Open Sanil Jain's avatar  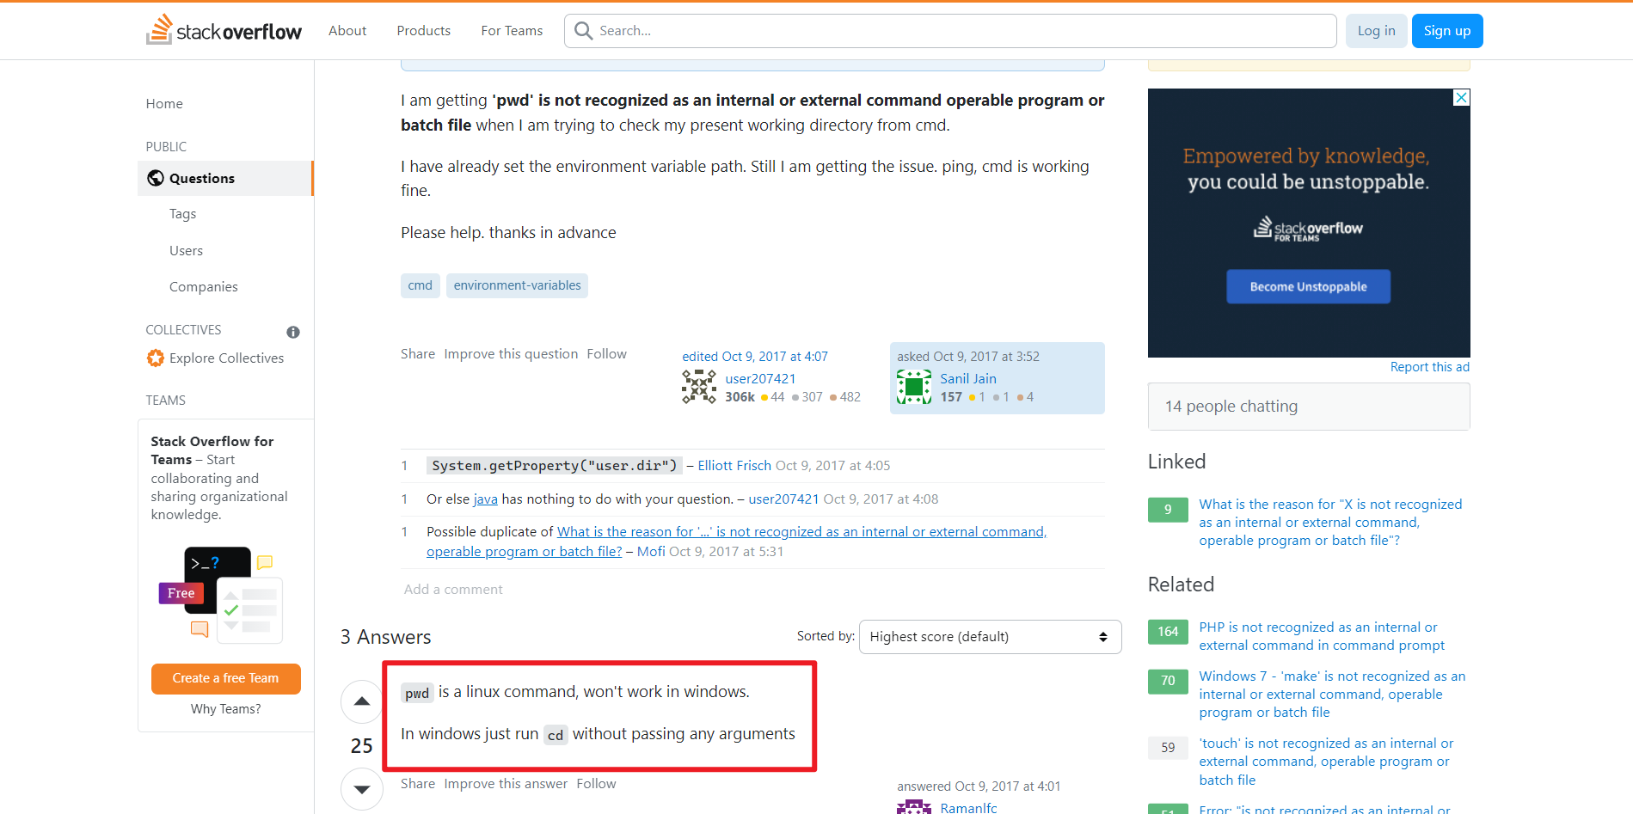[914, 387]
